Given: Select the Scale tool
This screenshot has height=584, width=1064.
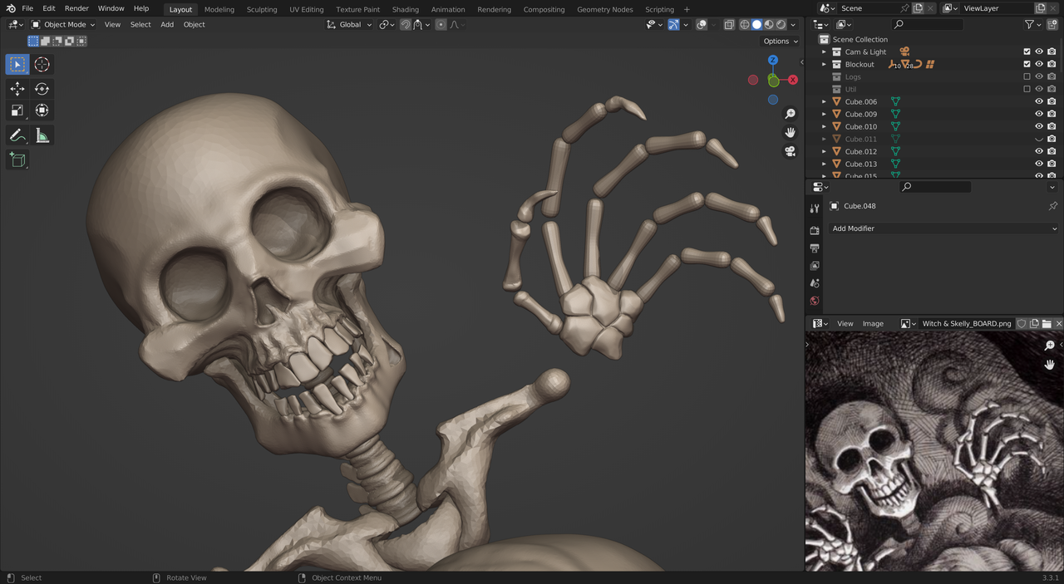Looking at the screenshot, I should tap(17, 110).
